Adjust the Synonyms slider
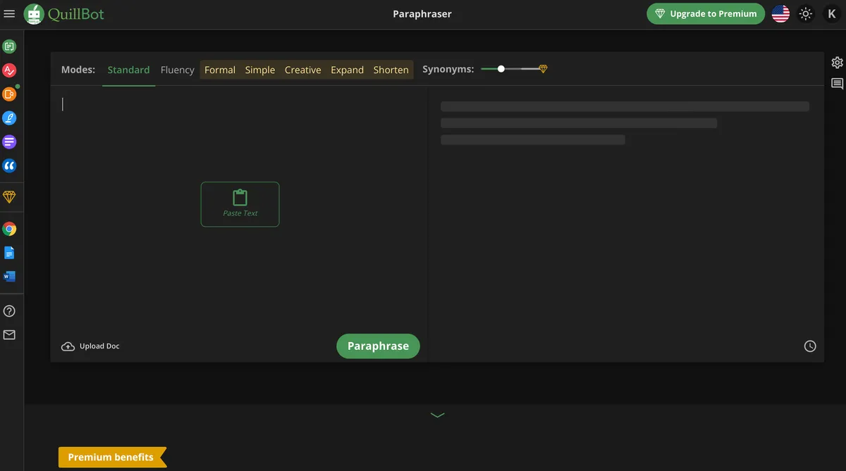The width and height of the screenshot is (846, 471). point(501,68)
